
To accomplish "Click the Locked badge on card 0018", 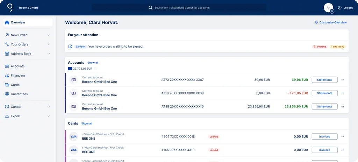I will [214, 137].
